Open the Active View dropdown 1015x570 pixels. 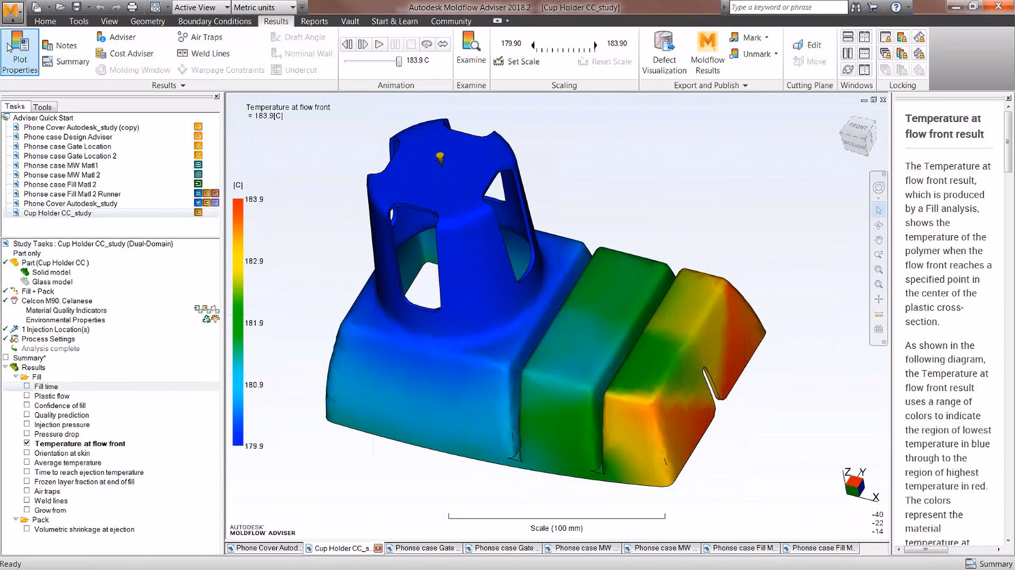(202, 7)
